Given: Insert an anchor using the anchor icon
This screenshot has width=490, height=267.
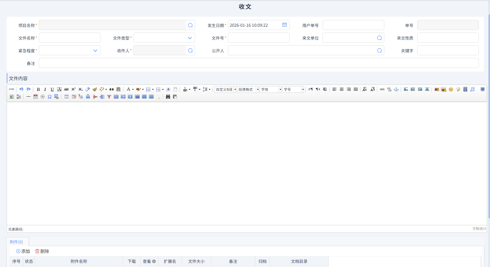Looking at the screenshot, I should click(x=396, y=89).
